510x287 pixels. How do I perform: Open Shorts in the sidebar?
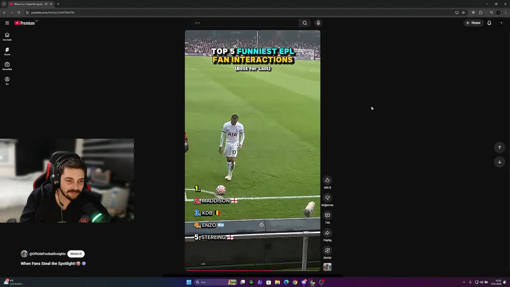click(x=7, y=51)
